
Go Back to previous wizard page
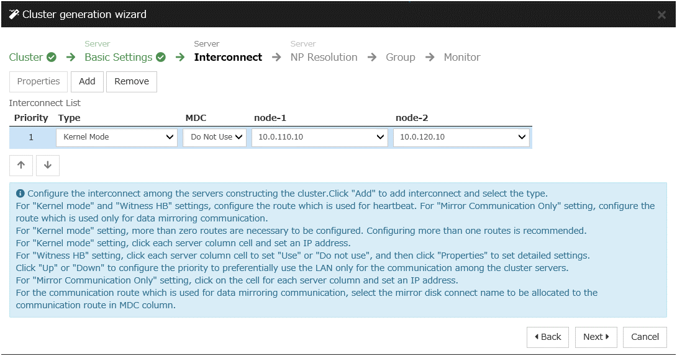tap(548, 337)
